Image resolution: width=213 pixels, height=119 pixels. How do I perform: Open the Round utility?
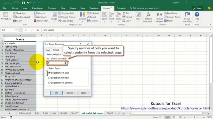92,17
